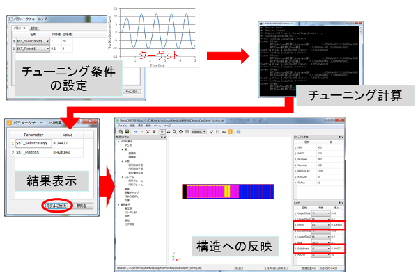Image resolution: width=418 pixels, height=273 pixels.
Task: Open the $$T_Substrate$$ name dropdown
Action: (33, 41)
